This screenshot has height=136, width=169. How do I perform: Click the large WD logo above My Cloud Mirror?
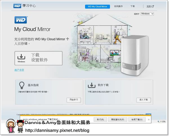coord(21,20)
